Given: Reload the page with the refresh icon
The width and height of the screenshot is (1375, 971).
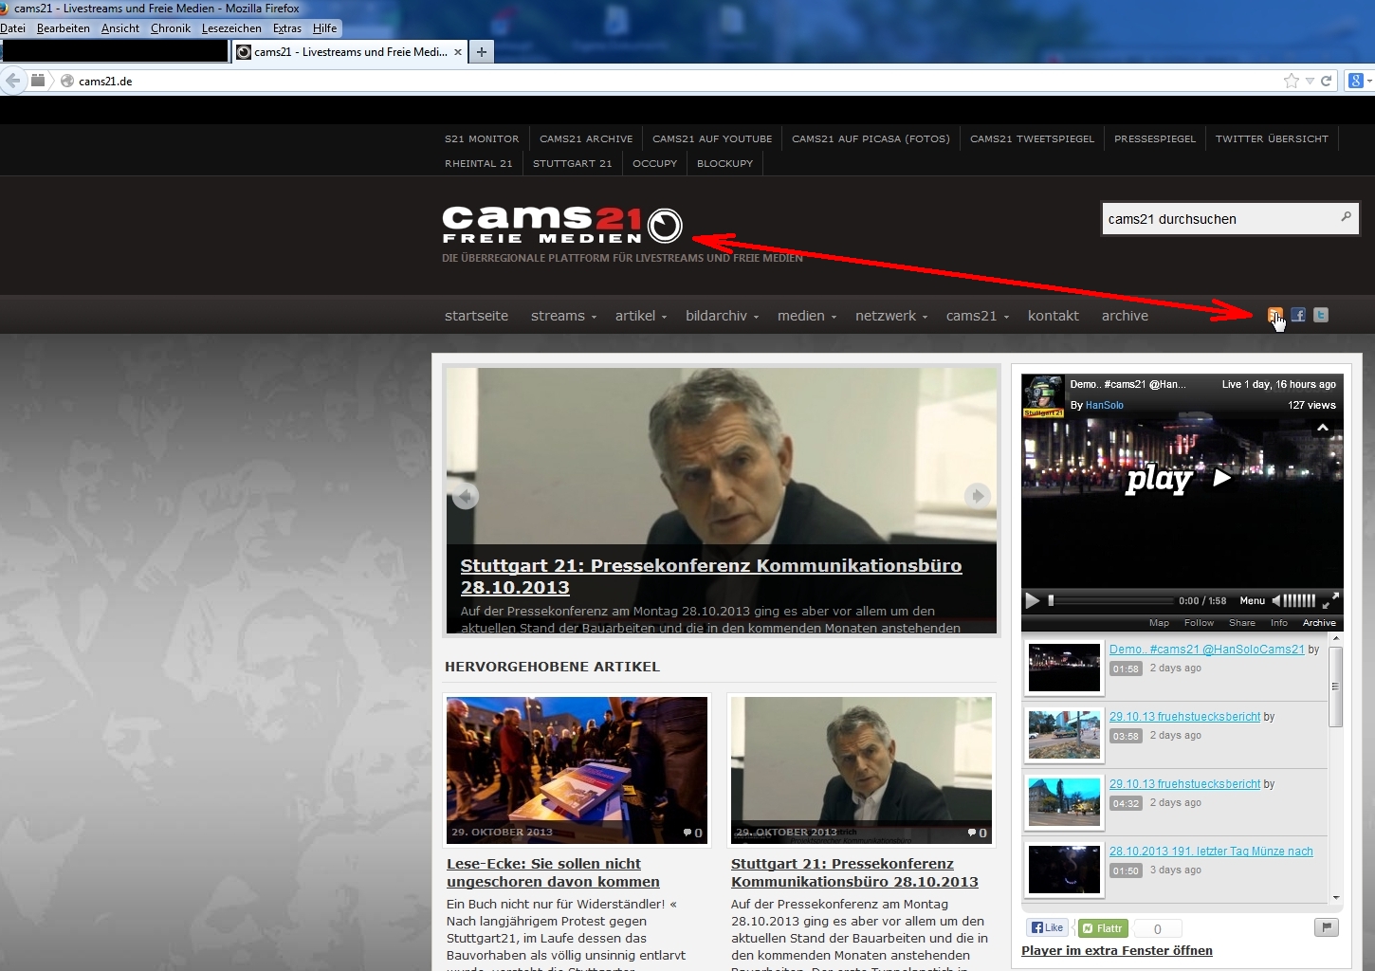Looking at the screenshot, I should tap(1327, 81).
